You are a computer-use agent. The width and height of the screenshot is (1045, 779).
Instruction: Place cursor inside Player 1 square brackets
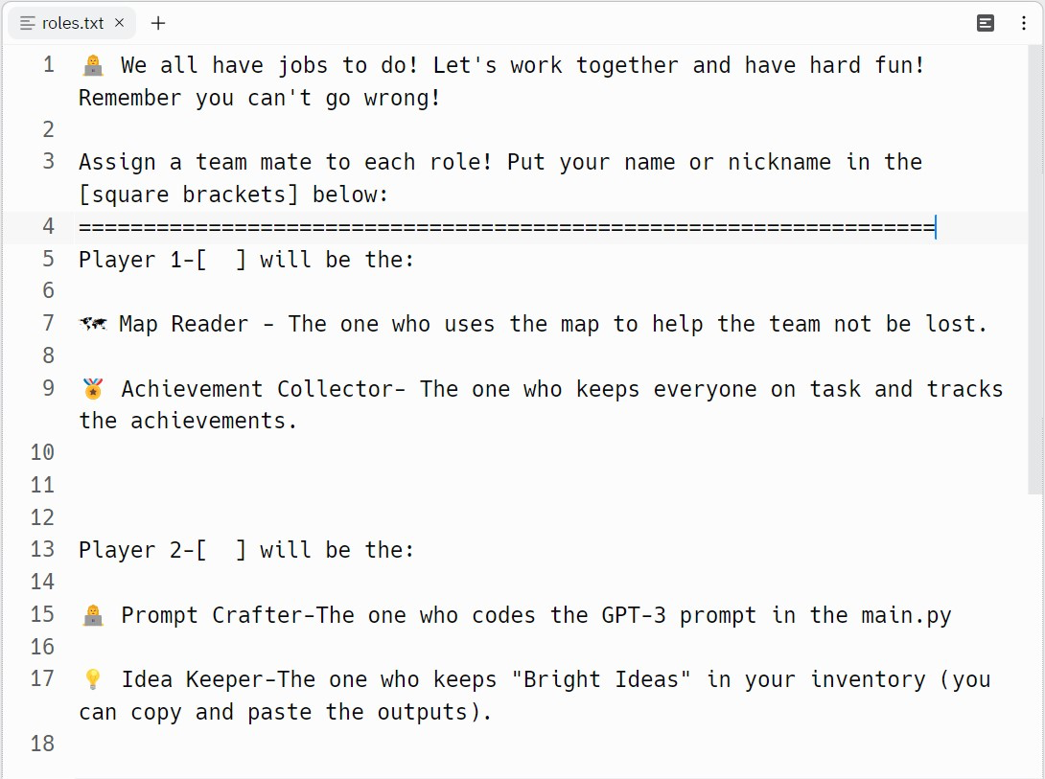coord(221,259)
